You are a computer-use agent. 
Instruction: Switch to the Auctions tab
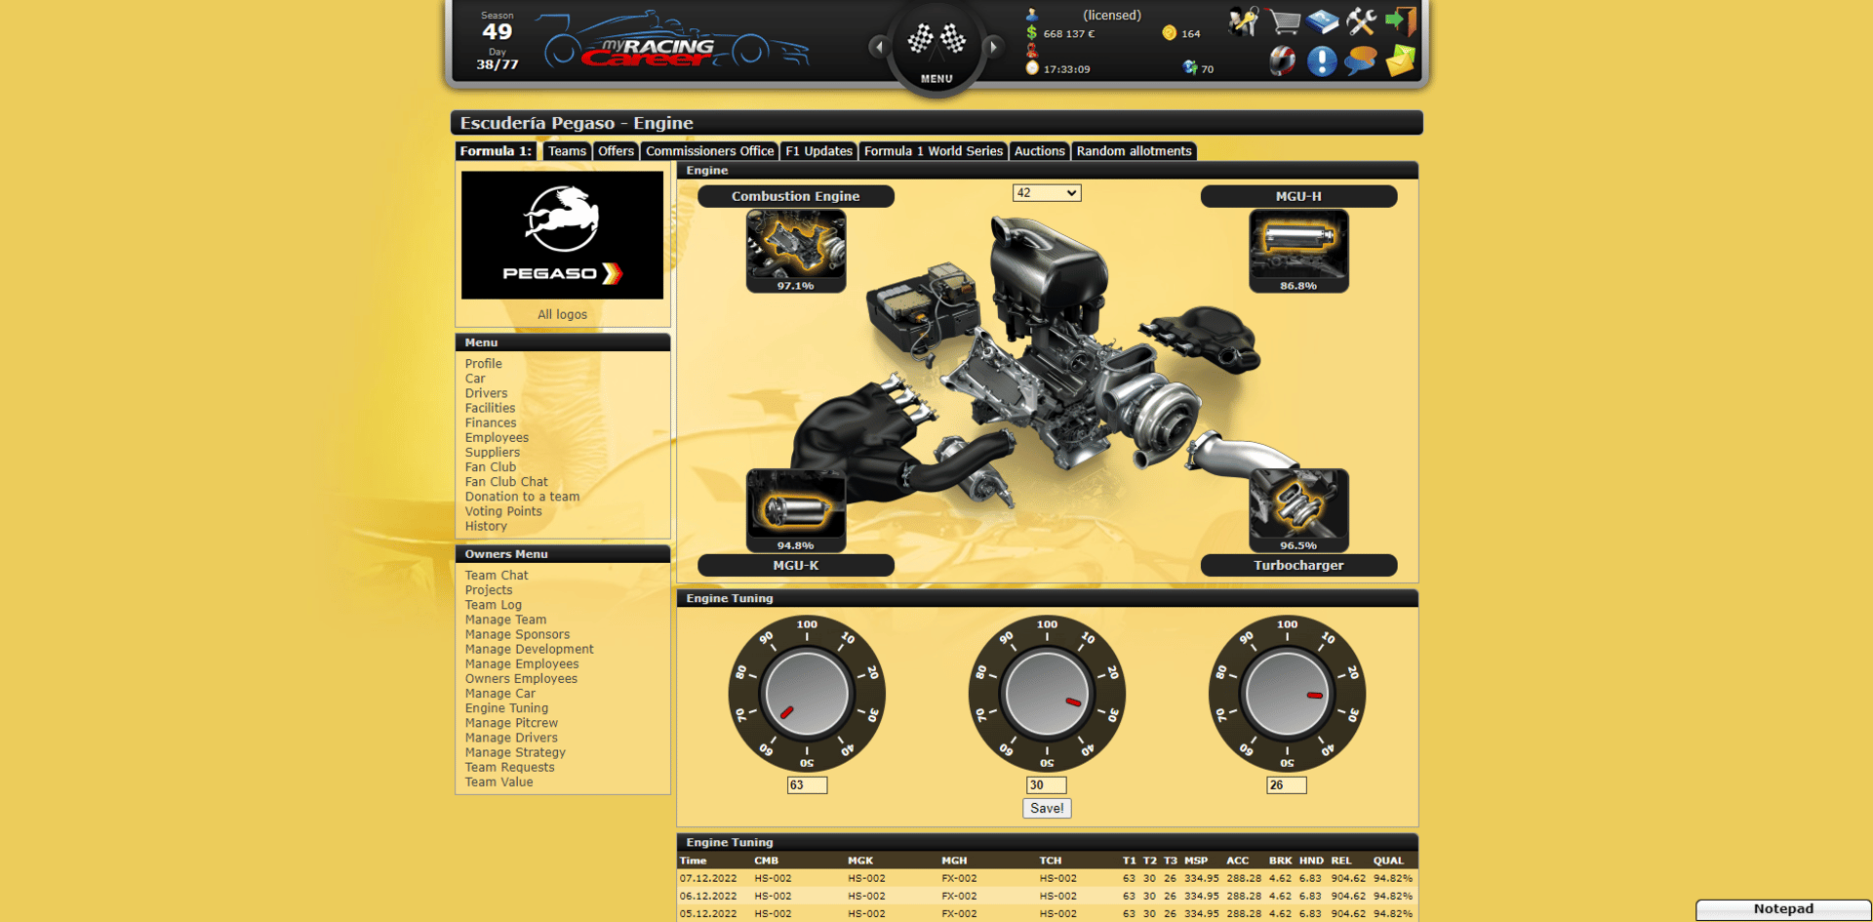tap(1039, 151)
